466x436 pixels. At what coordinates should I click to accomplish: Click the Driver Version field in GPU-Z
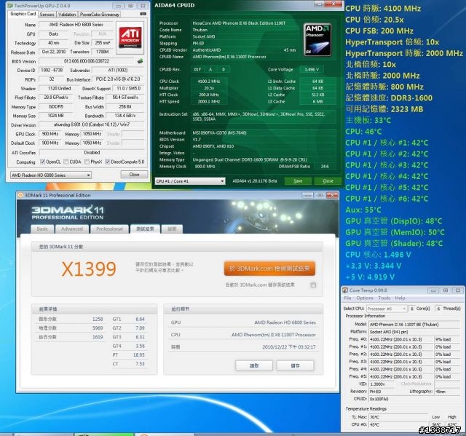tap(92, 124)
